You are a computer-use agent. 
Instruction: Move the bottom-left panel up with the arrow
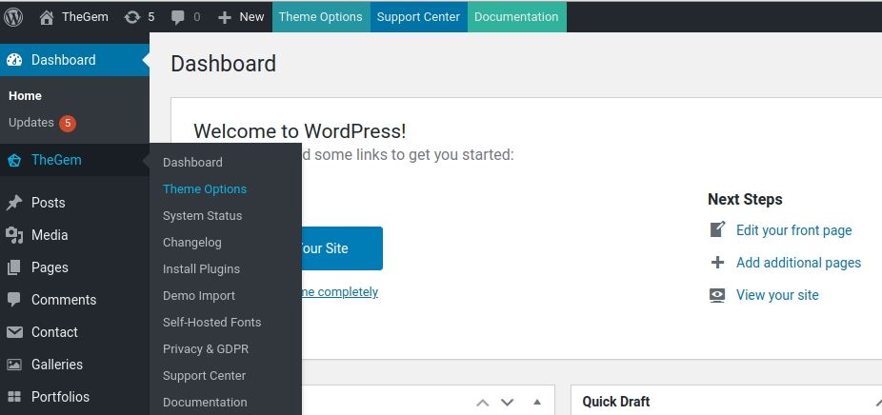[483, 402]
